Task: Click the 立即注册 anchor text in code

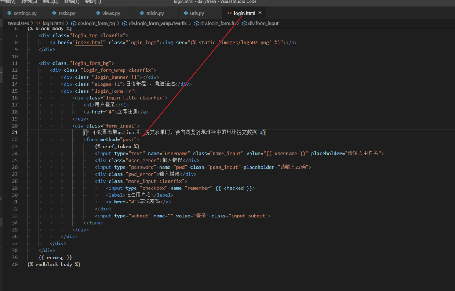Action: [x=127, y=112]
